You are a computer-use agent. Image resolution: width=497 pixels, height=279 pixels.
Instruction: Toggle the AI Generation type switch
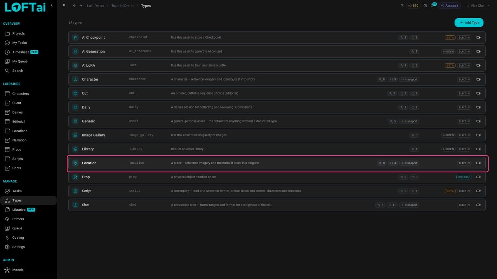click(478, 52)
